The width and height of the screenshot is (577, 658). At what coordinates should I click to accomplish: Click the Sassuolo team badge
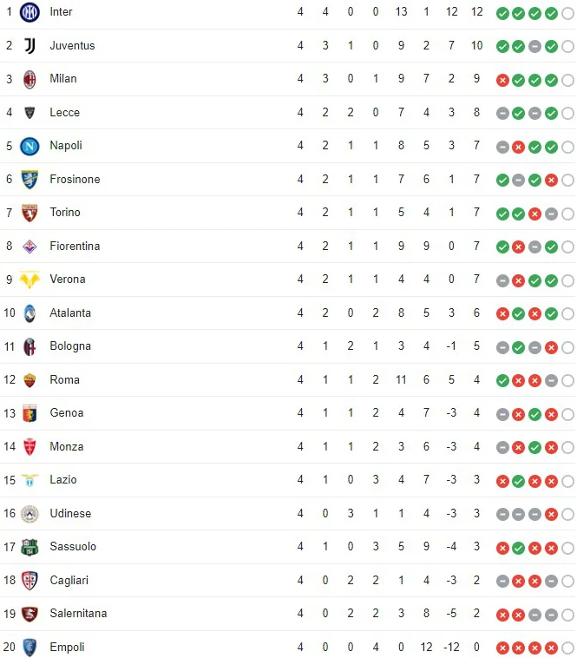[x=30, y=547]
